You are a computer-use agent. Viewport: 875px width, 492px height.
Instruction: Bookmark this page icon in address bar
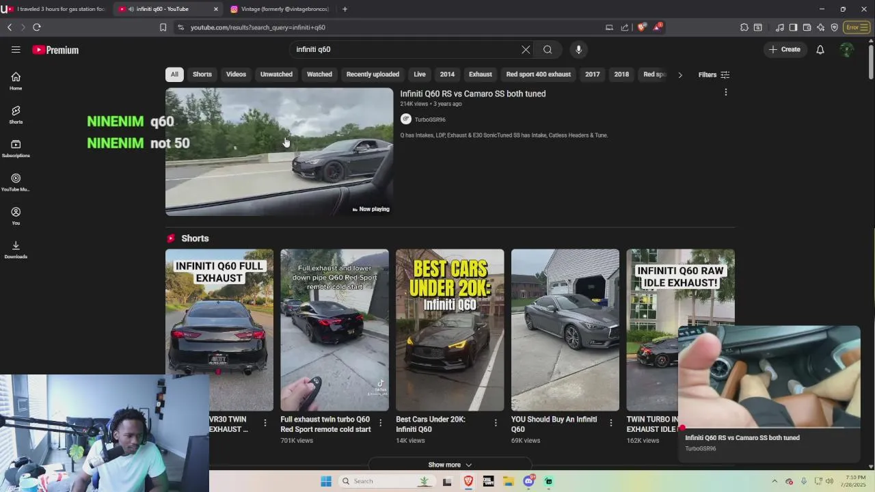point(163,27)
